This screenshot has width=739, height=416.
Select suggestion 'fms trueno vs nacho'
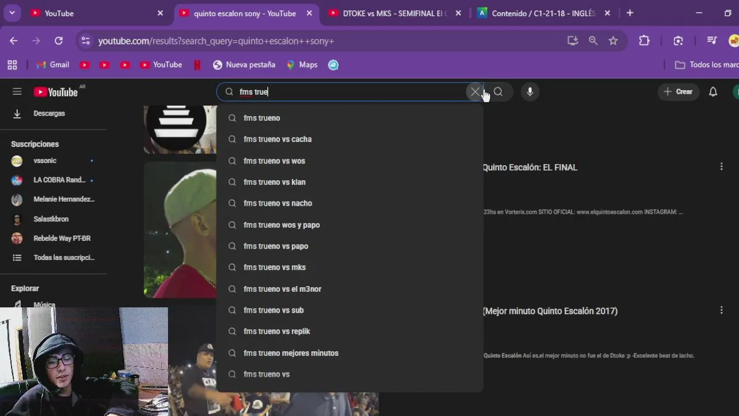pyautogui.click(x=349, y=203)
